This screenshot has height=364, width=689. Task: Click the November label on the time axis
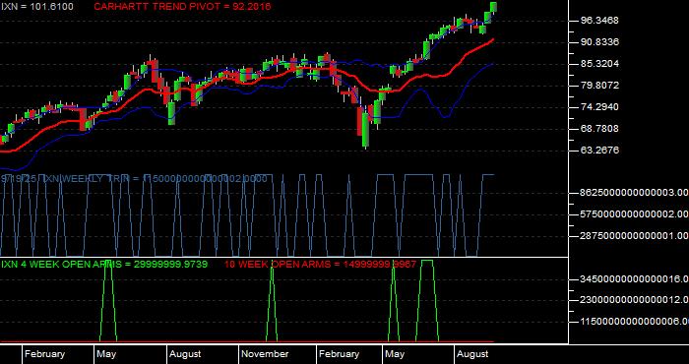[266, 354]
